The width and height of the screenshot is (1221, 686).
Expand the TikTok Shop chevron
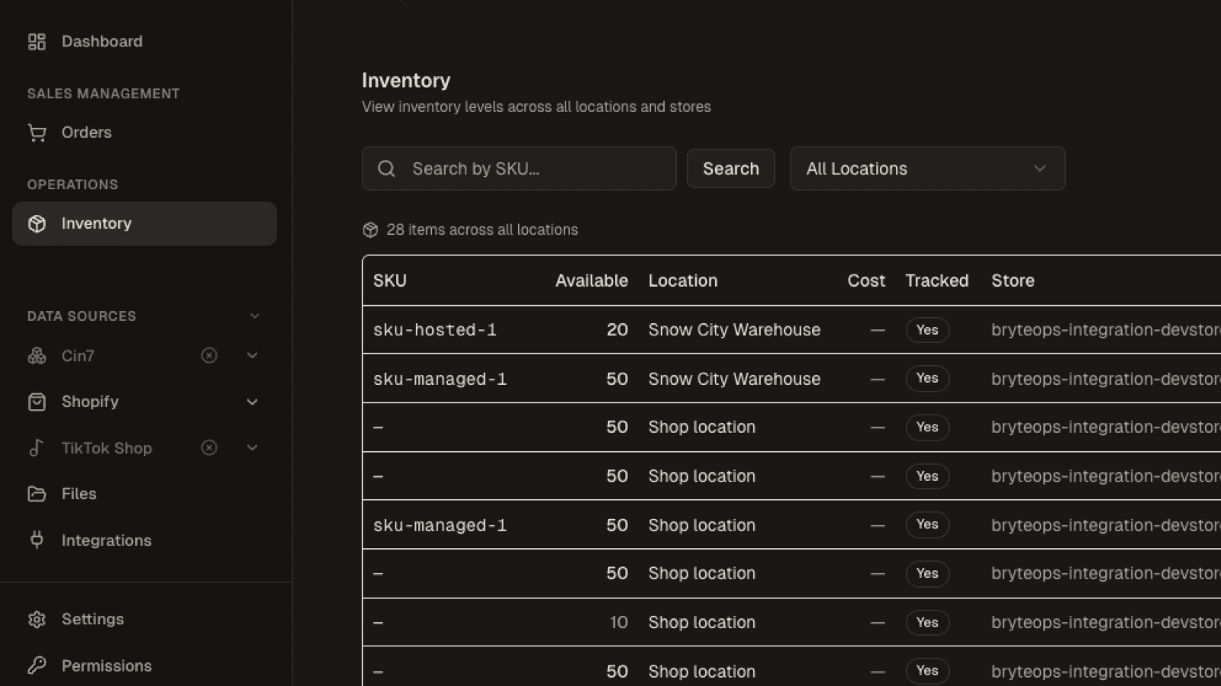coord(252,448)
